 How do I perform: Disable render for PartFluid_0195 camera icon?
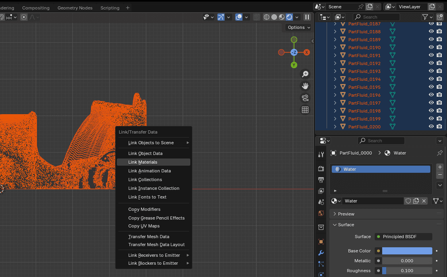pos(439,87)
